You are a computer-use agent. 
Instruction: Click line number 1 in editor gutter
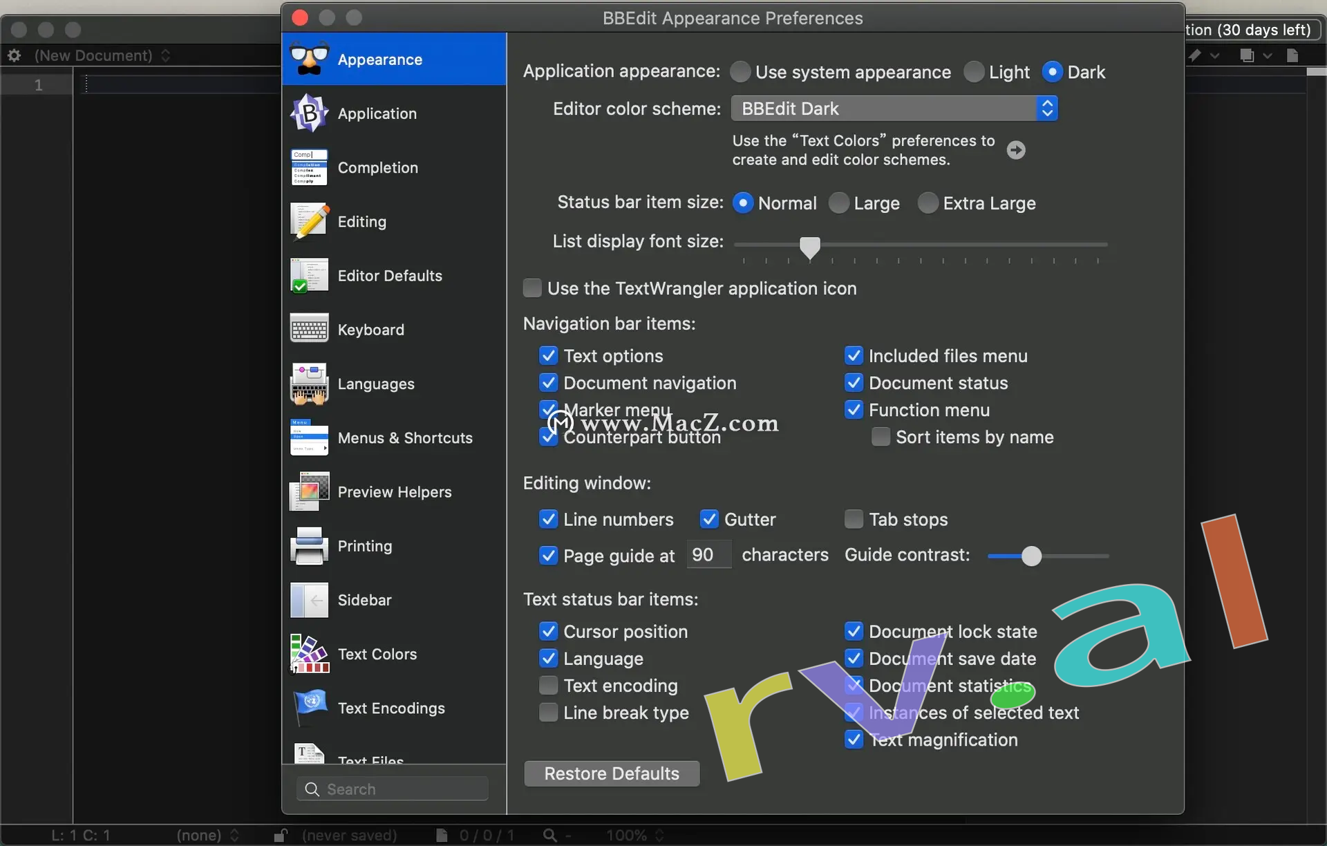click(39, 84)
